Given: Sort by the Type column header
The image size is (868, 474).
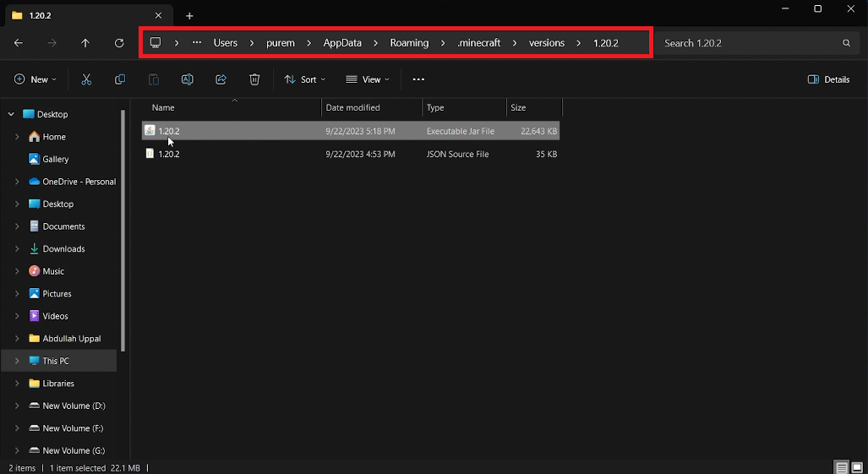Looking at the screenshot, I should [x=435, y=108].
